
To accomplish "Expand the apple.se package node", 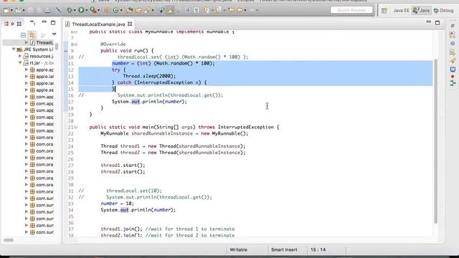I will point(27,90).
